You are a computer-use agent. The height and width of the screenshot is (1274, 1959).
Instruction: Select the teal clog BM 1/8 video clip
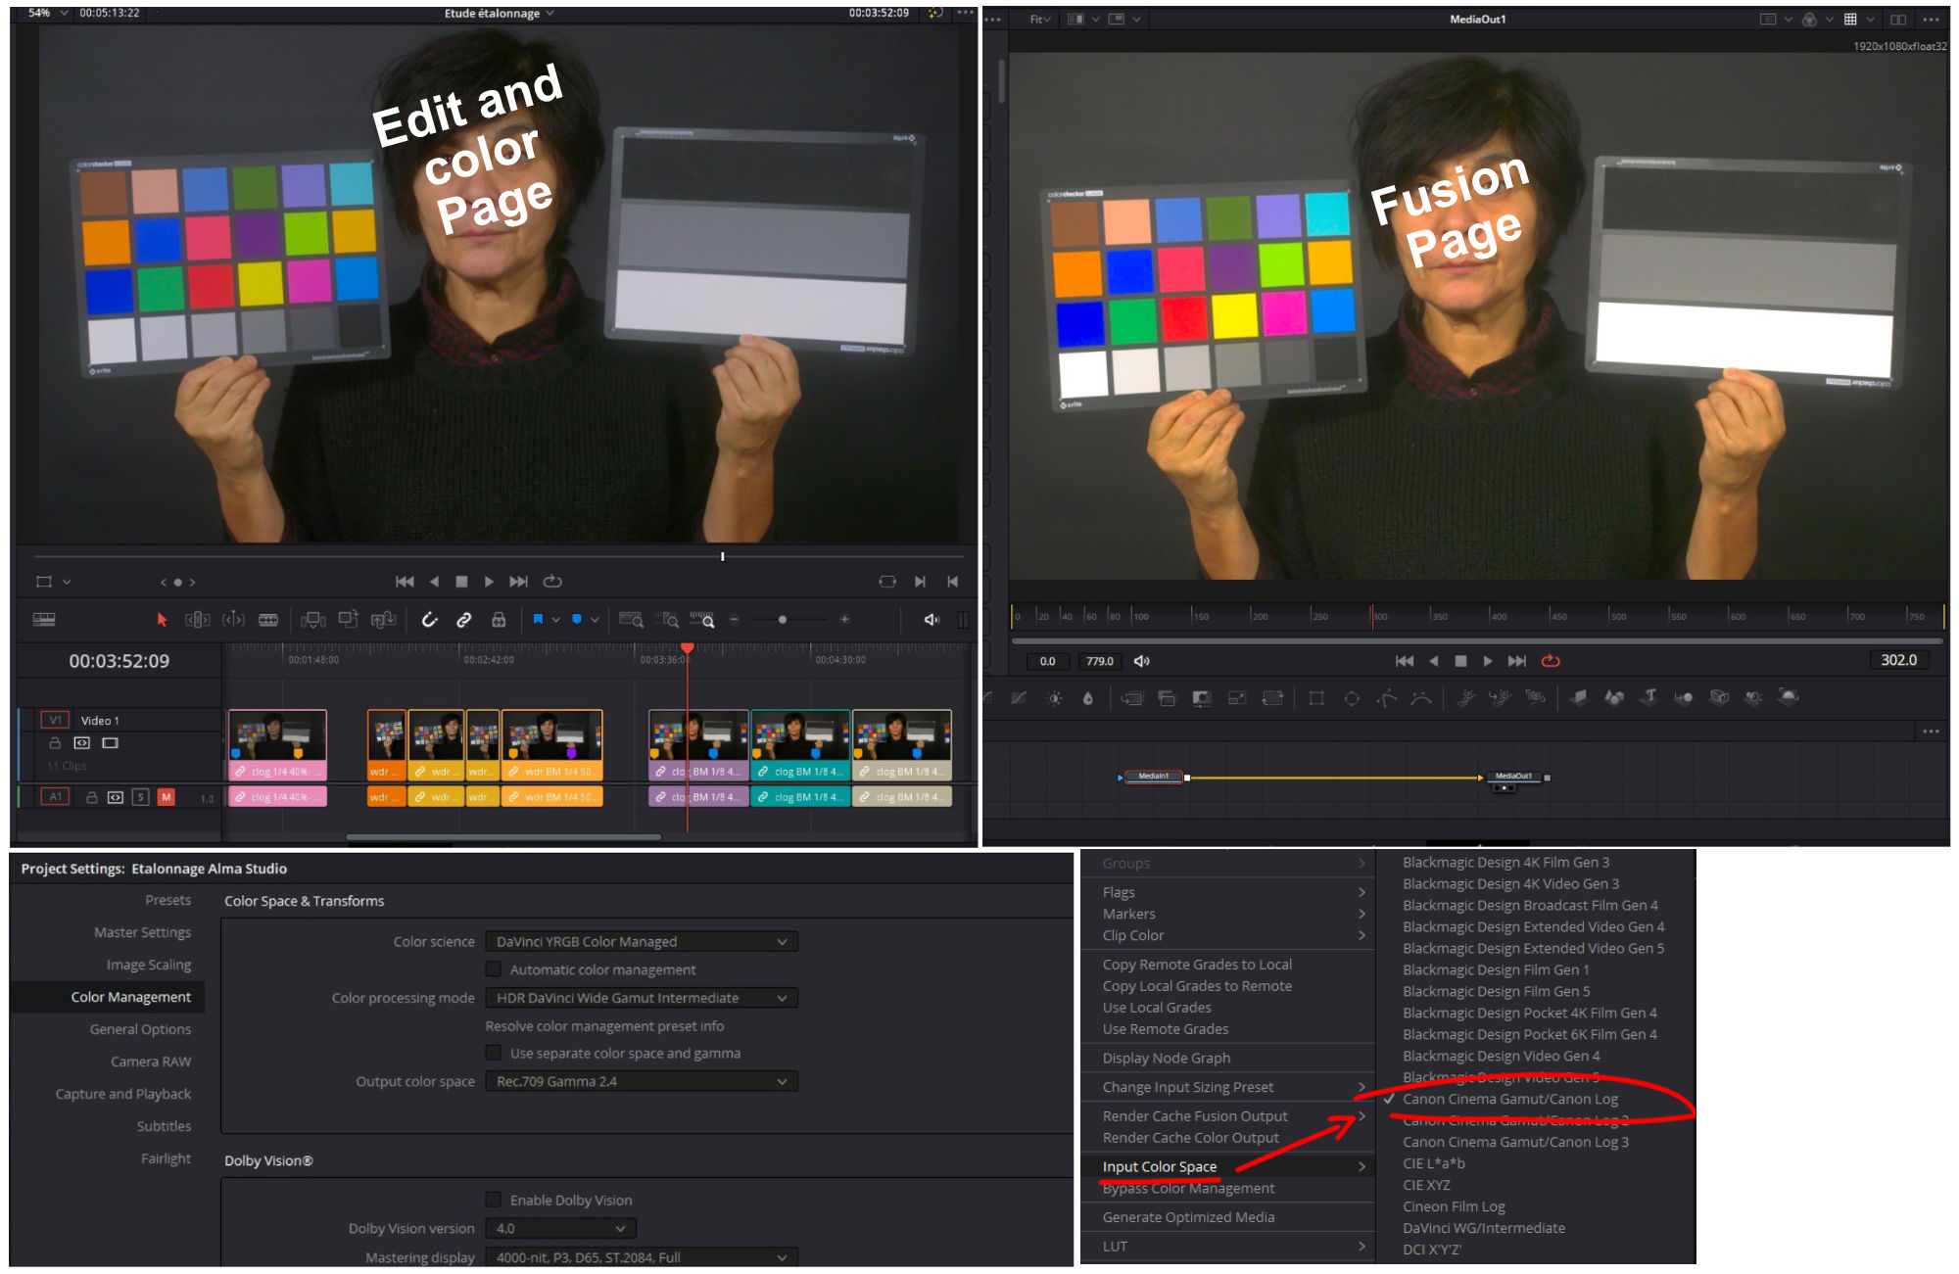point(800,744)
